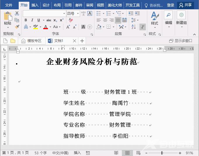
Task: Open the font size 四号 dropdown
Action: tap(73, 13)
